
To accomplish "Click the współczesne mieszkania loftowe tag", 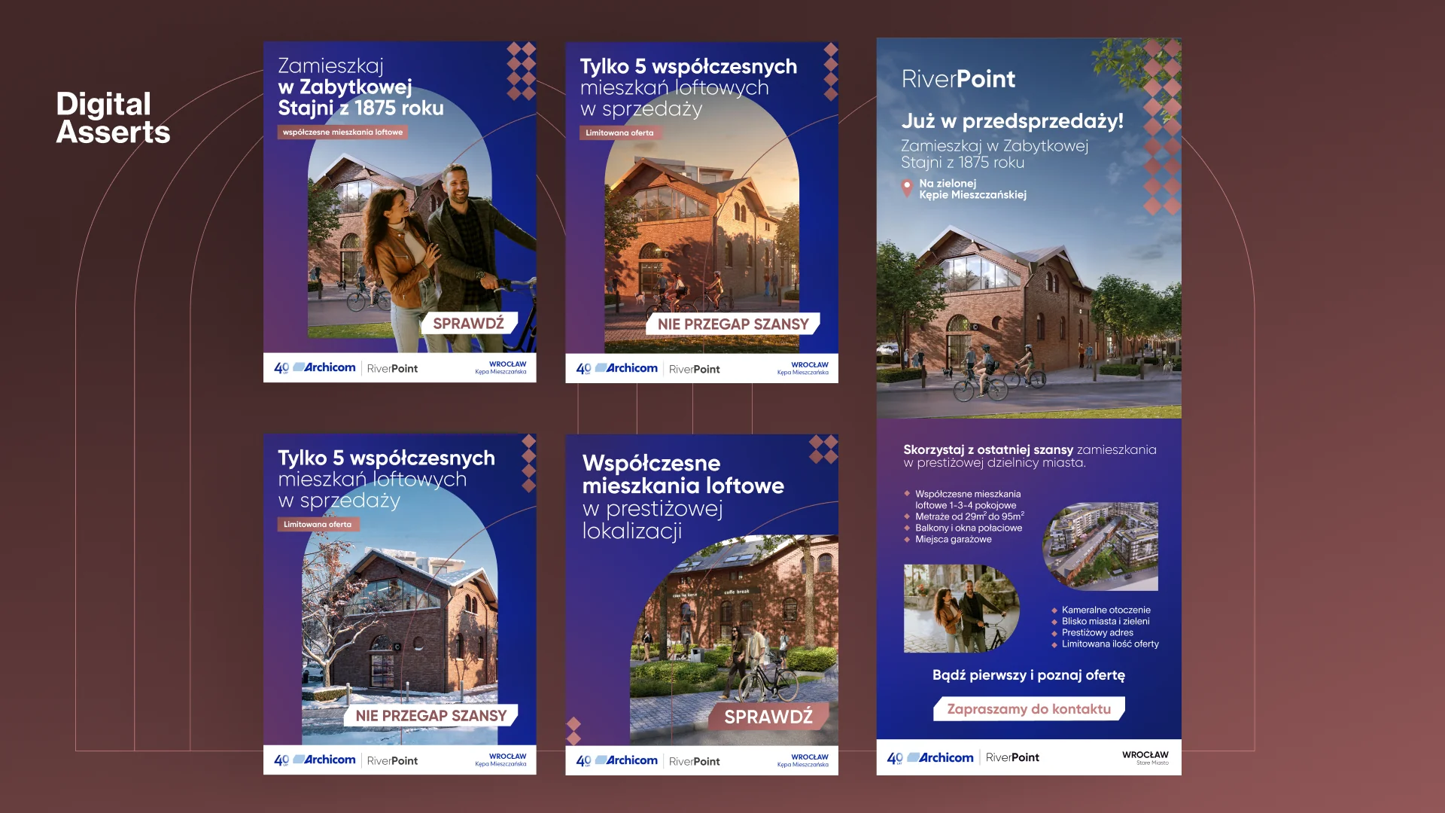I will [x=343, y=132].
